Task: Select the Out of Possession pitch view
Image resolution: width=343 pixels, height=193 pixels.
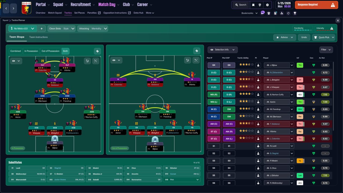Action: click(x=50, y=51)
